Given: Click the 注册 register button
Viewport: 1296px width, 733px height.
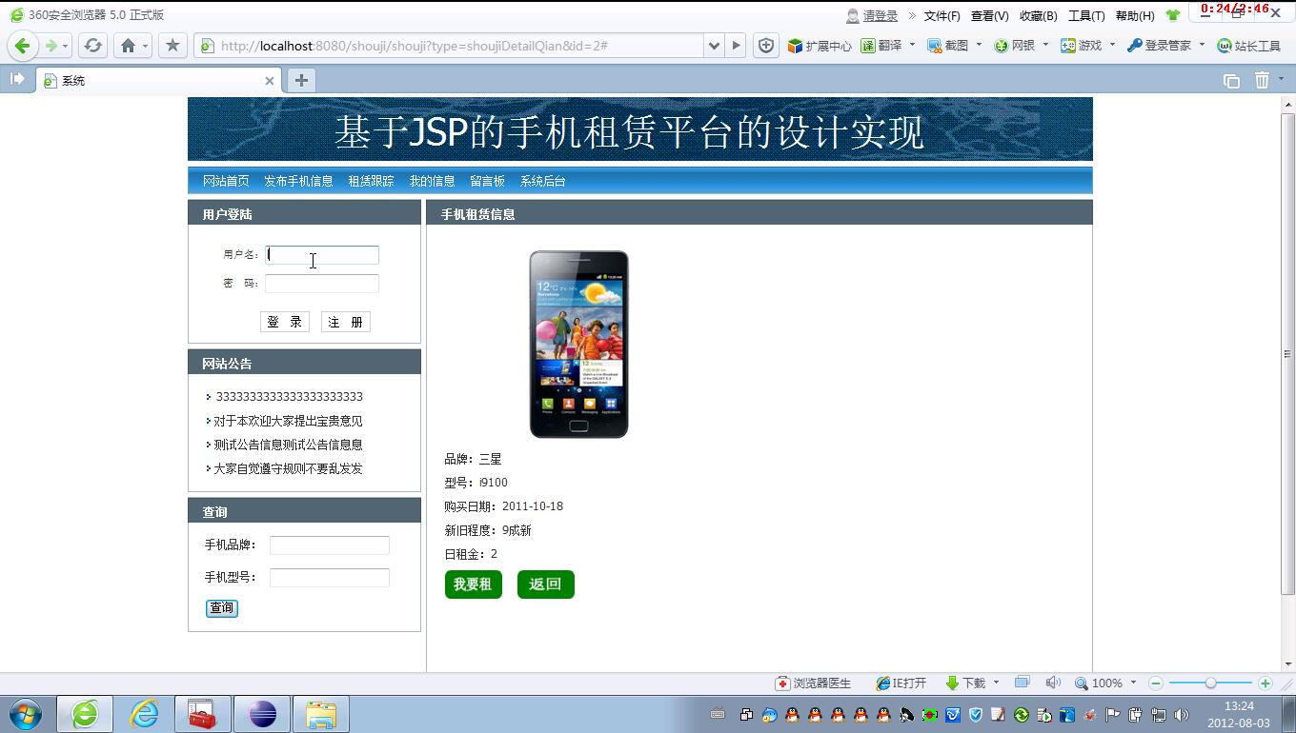Looking at the screenshot, I should pyautogui.click(x=346, y=322).
